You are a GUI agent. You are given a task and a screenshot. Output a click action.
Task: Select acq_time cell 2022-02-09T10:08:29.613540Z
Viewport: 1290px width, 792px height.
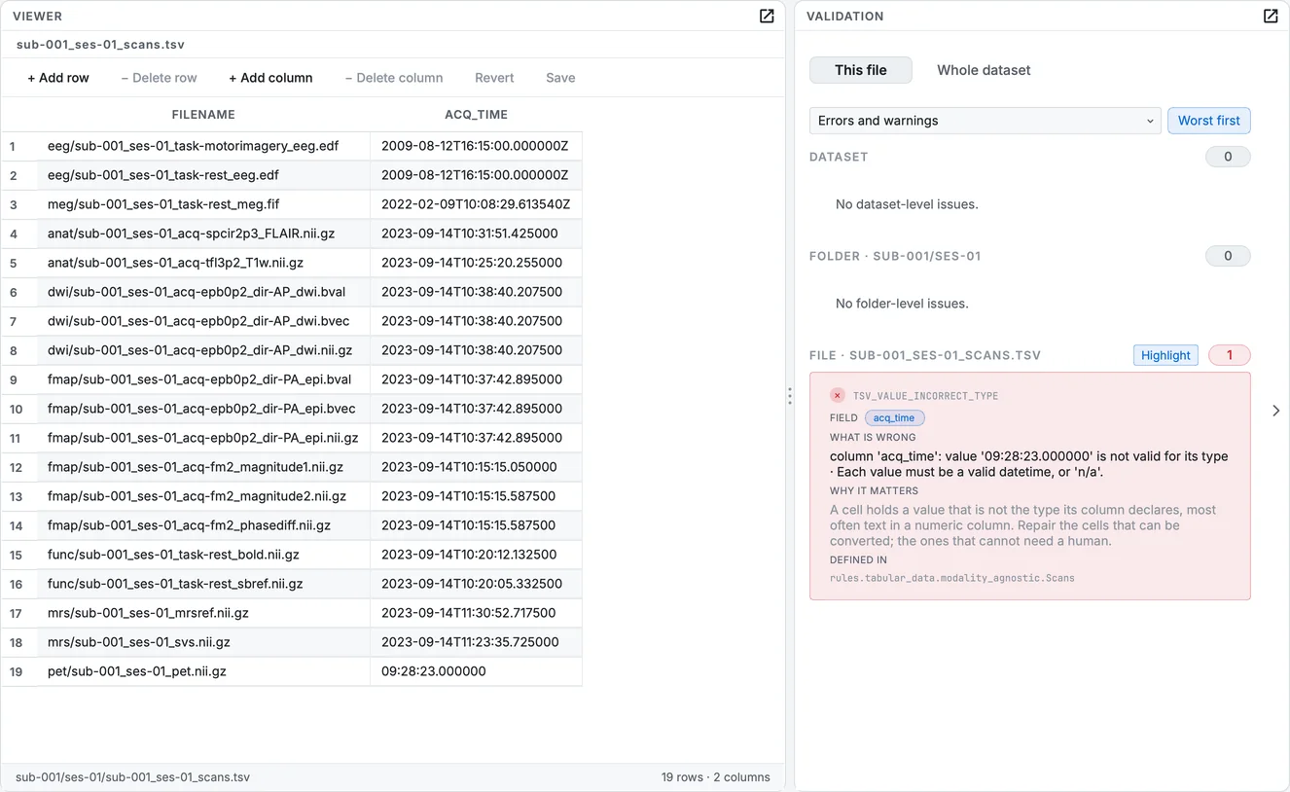476,204
